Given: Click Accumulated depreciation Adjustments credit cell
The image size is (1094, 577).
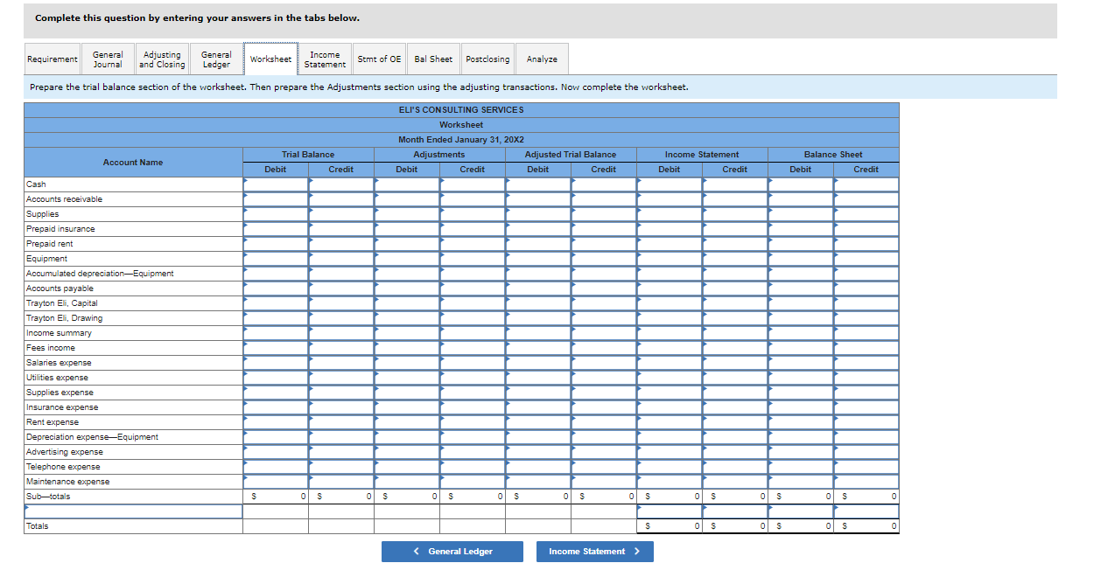Looking at the screenshot, I should (473, 274).
